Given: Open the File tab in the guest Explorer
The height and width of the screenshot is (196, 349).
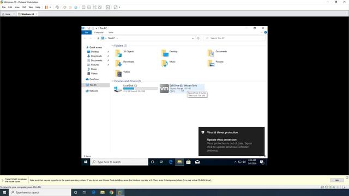Looking at the screenshot, I should [87, 33].
